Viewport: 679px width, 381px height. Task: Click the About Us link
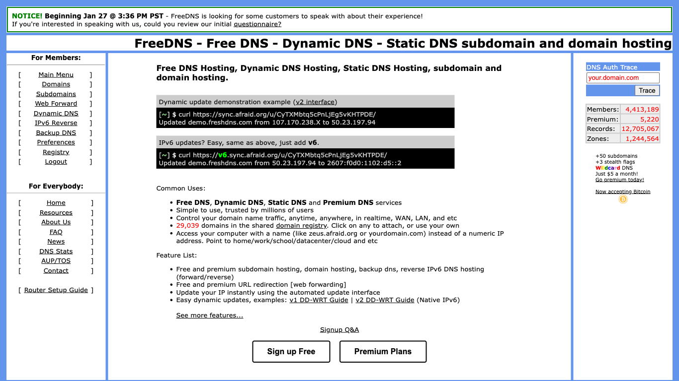56,222
